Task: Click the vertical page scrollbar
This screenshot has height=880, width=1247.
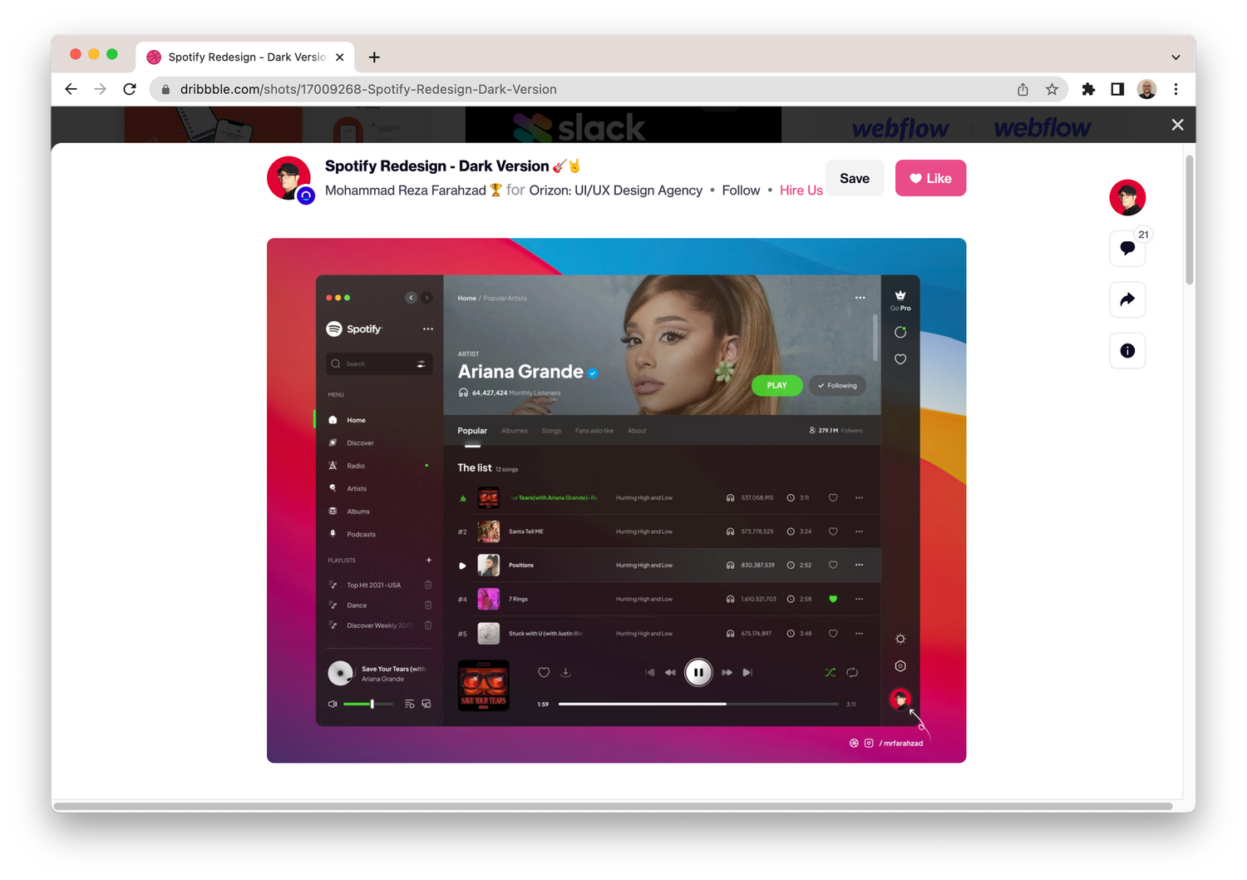Action: [1190, 220]
